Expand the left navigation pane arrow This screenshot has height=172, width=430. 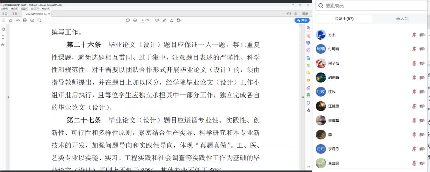(x=8, y=97)
